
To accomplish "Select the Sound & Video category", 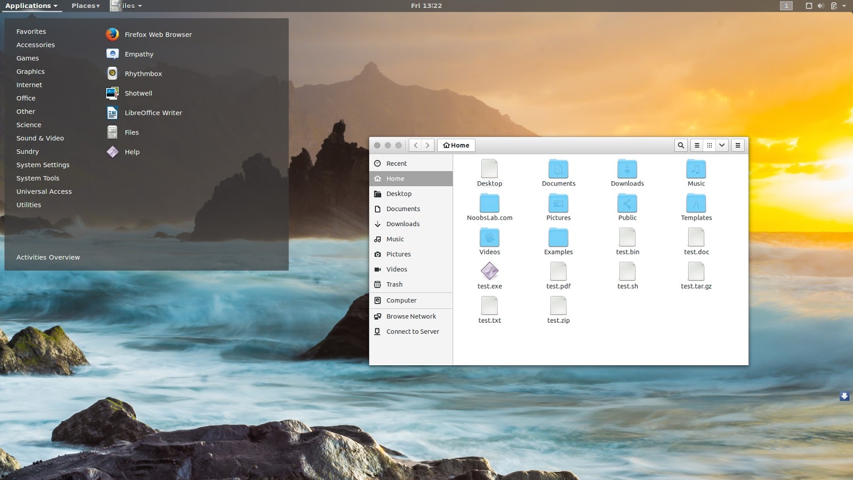I will (40, 138).
